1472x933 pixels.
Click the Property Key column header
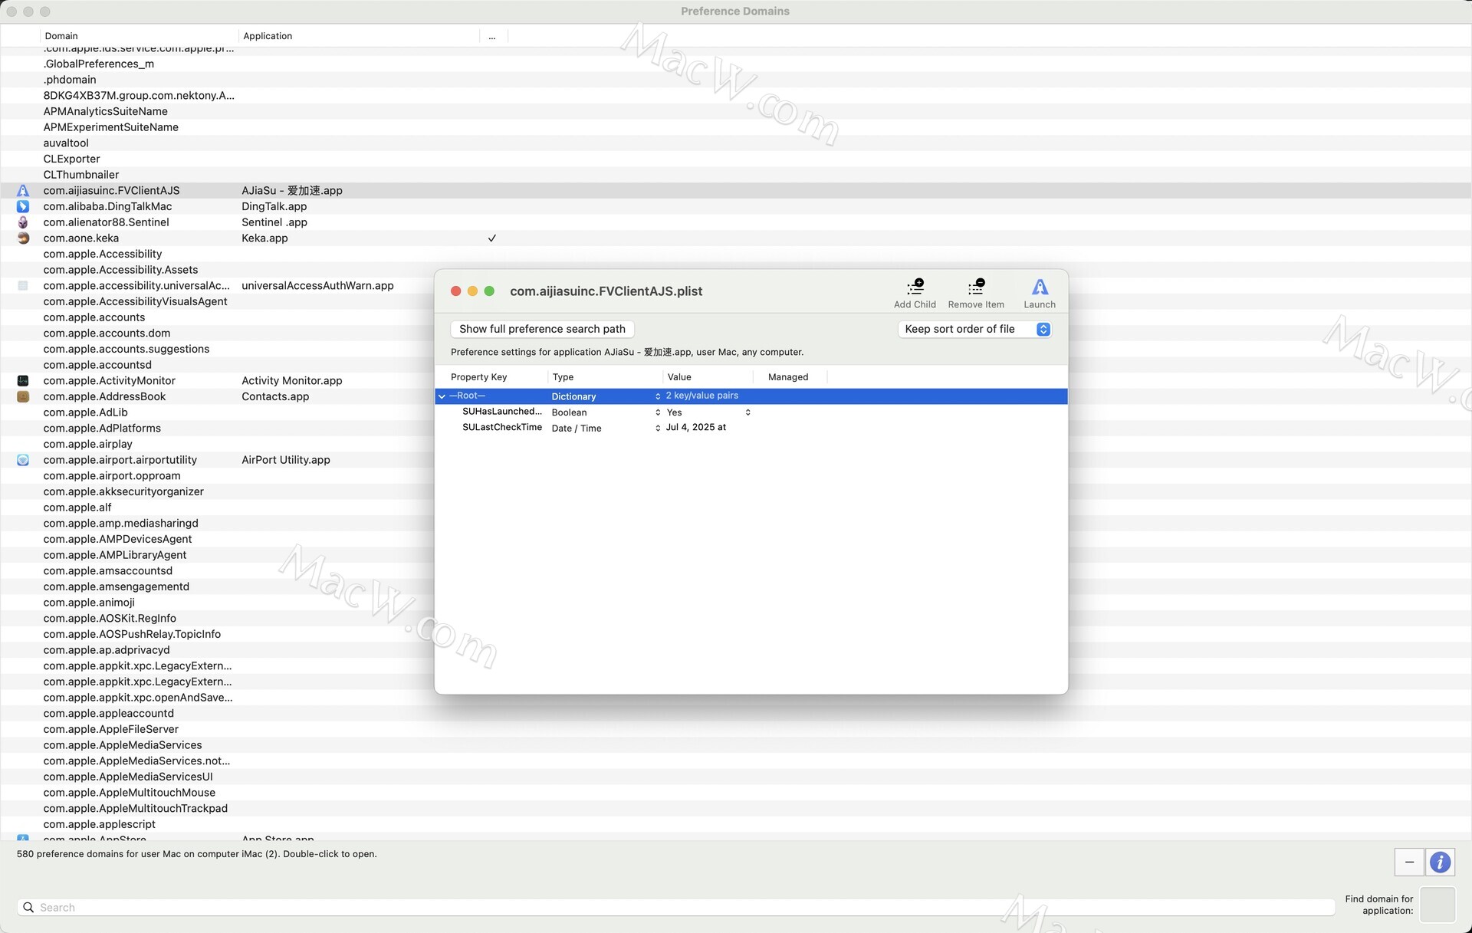click(x=479, y=377)
